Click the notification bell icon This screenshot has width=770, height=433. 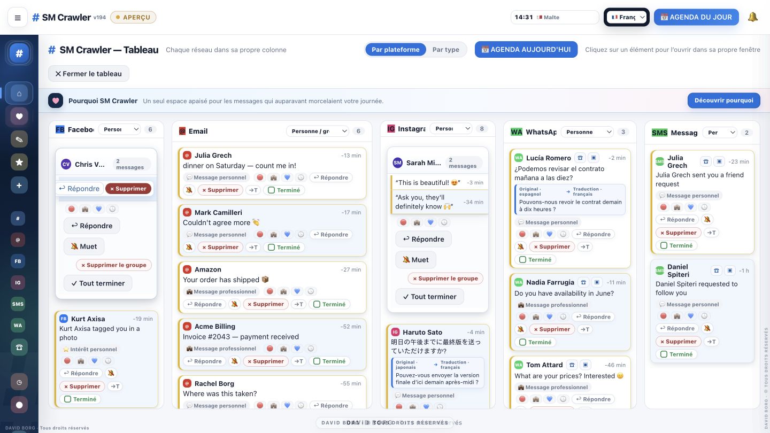pyautogui.click(x=753, y=17)
